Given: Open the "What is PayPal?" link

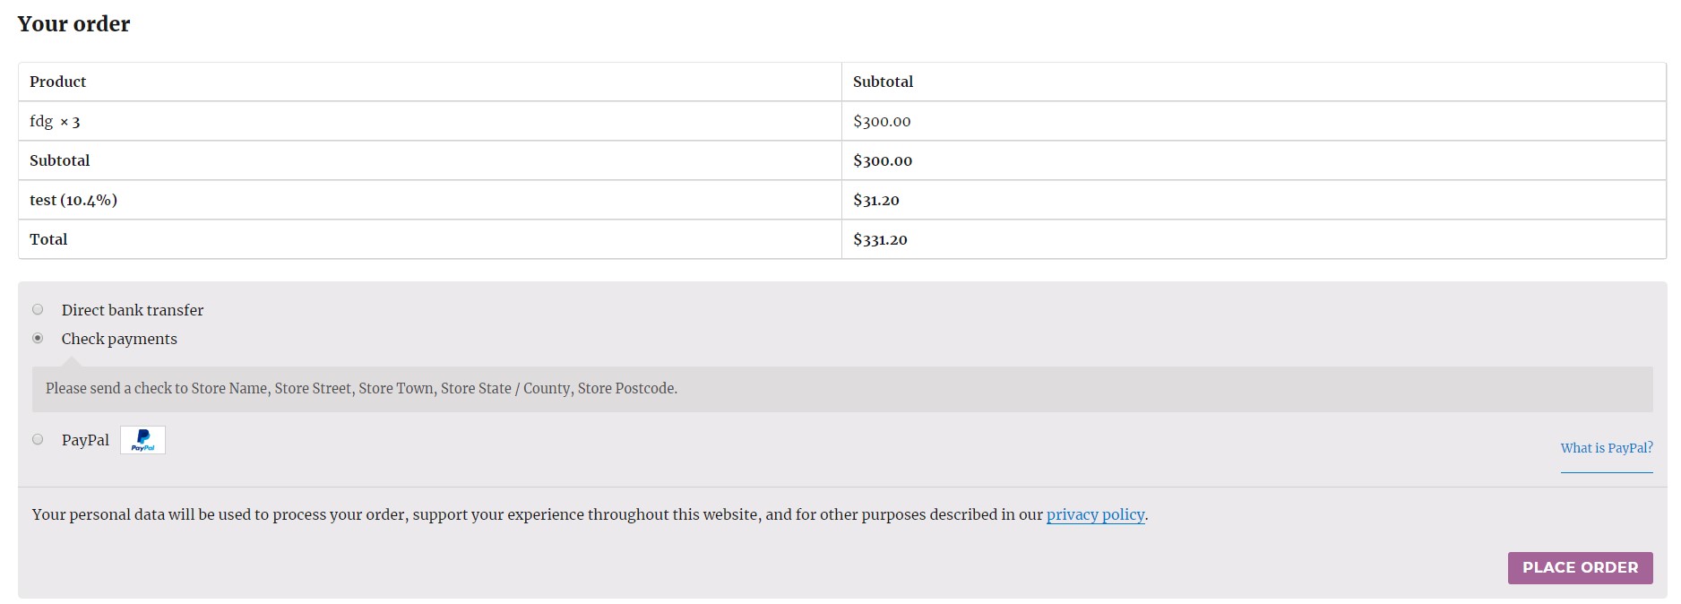Looking at the screenshot, I should tap(1606, 448).
